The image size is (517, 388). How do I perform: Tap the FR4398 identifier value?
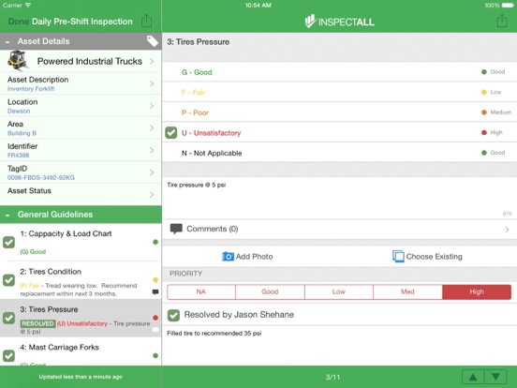(x=18, y=156)
